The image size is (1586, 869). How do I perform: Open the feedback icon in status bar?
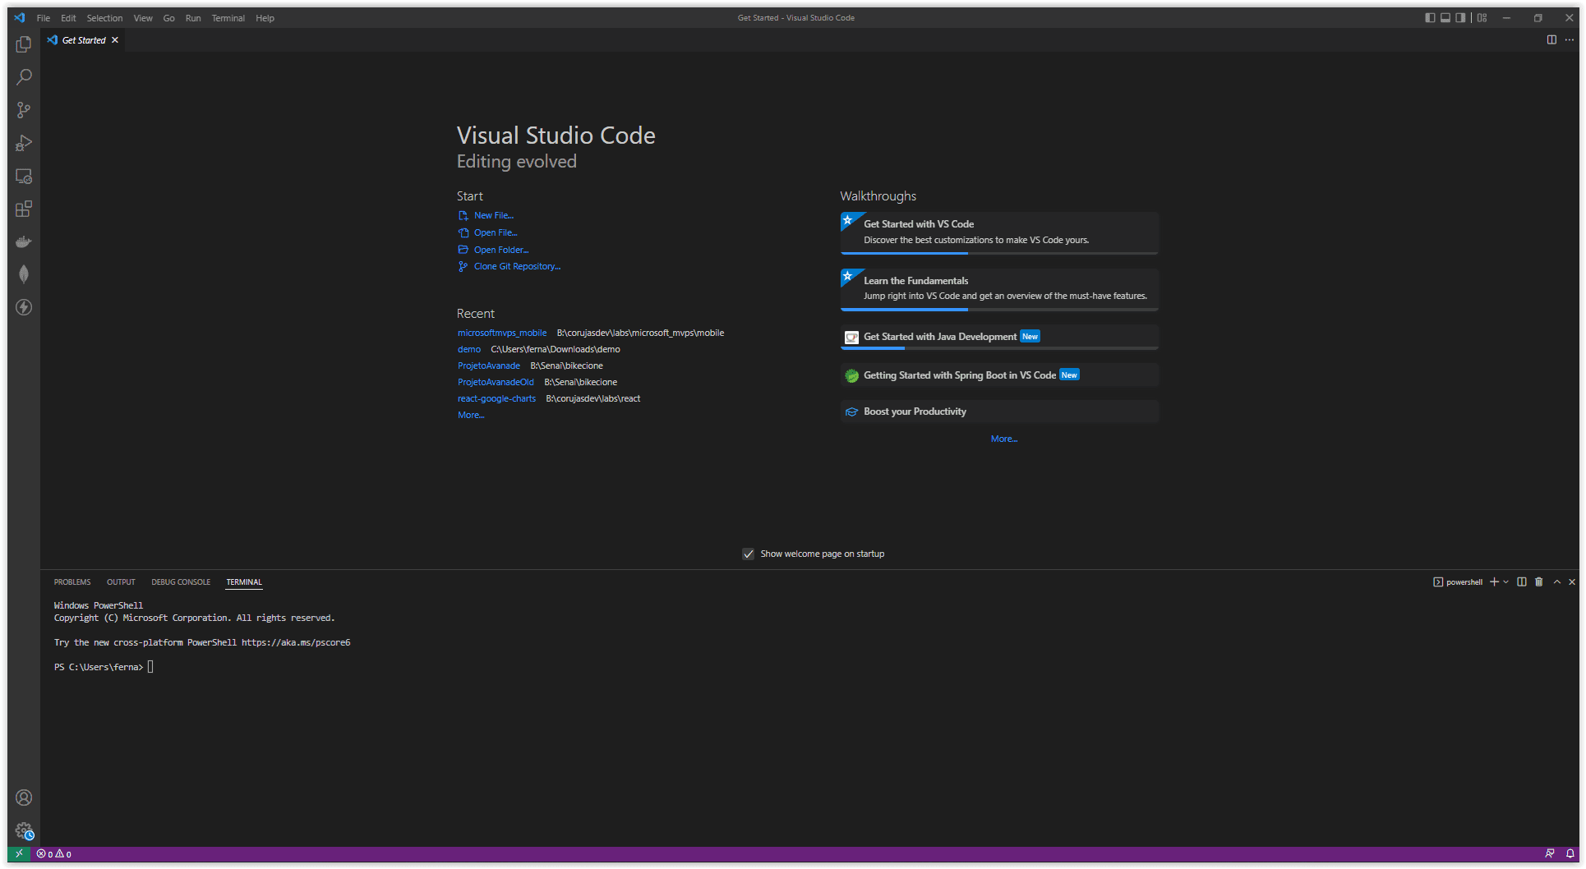[x=1549, y=853]
